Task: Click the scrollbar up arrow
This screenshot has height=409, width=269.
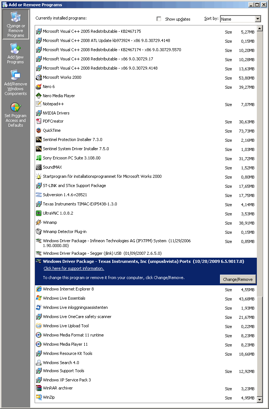Action: pos(259,28)
